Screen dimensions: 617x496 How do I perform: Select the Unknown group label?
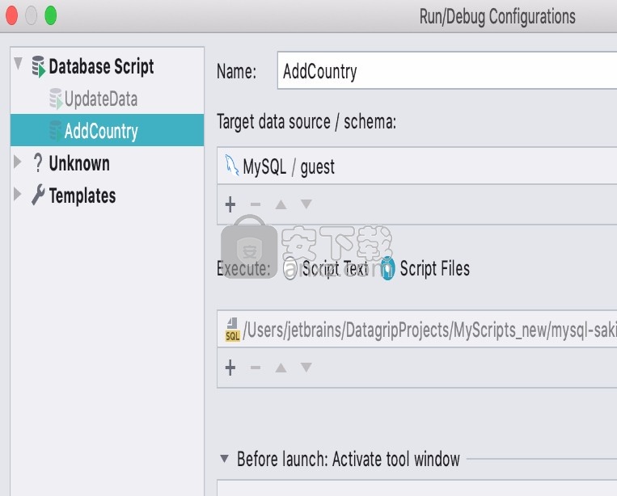point(79,163)
